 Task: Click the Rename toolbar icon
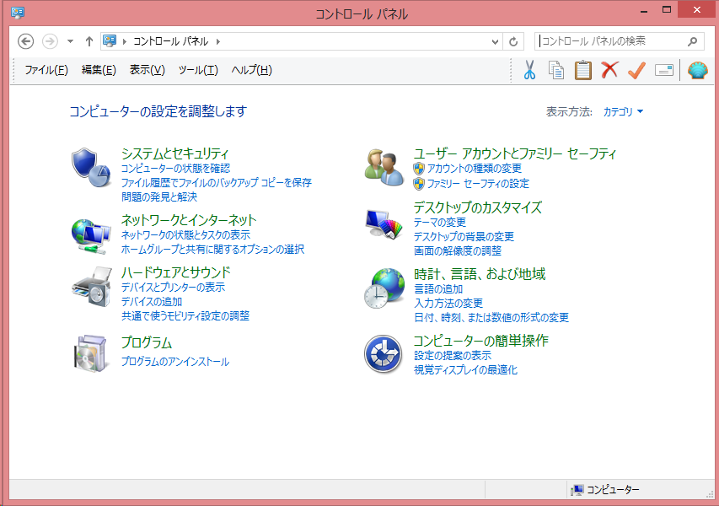(x=664, y=70)
